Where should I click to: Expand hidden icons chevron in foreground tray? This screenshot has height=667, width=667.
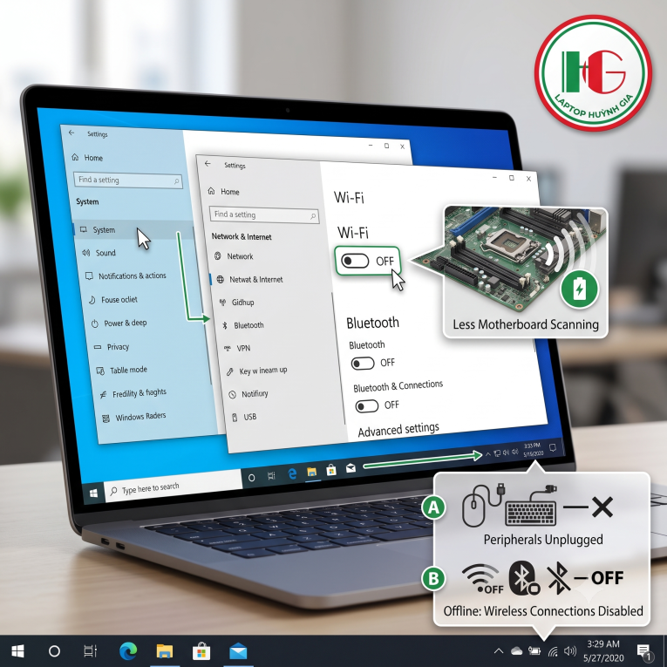point(499,650)
